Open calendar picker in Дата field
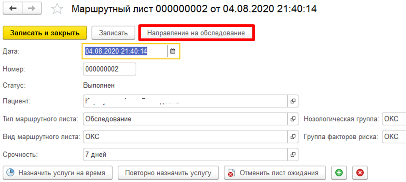The width and height of the screenshot is (406, 182). [x=173, y=51]
